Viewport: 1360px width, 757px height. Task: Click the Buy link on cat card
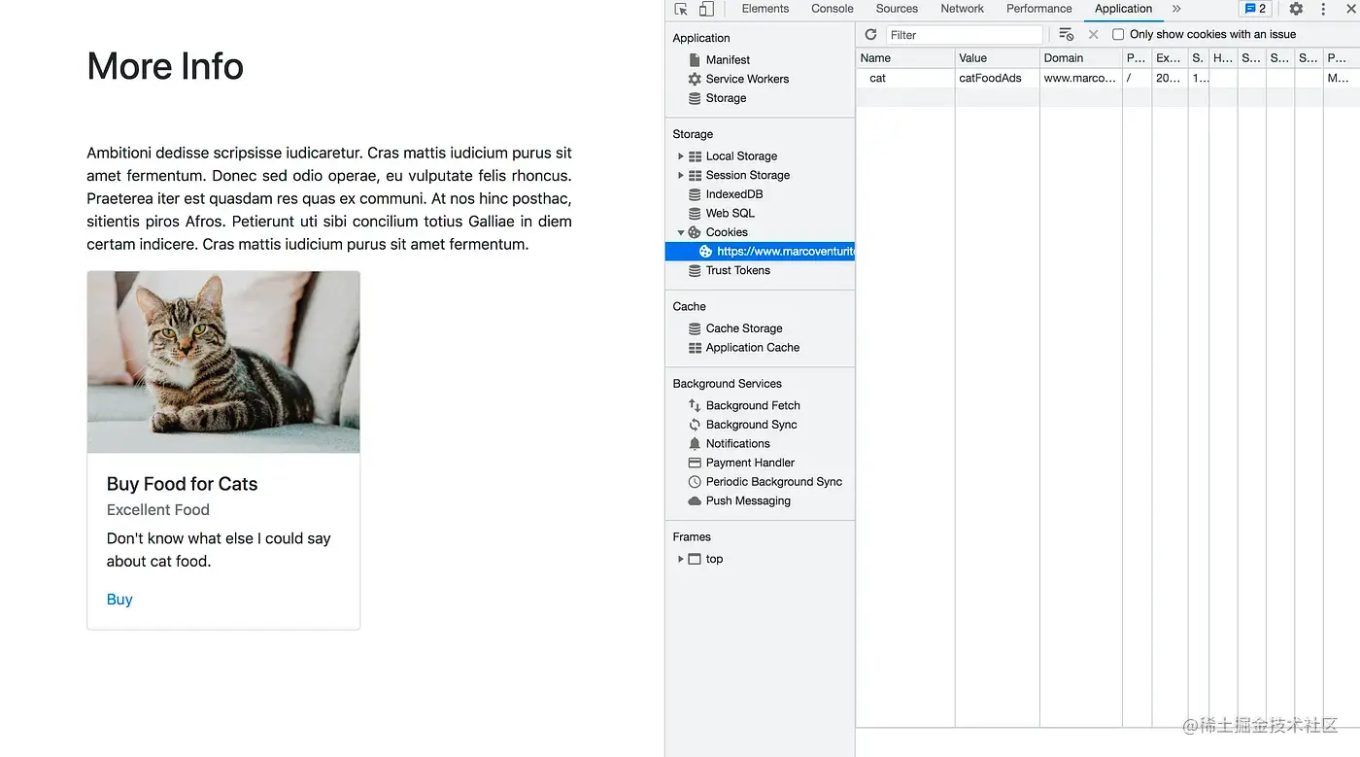(x=119, y=600)
